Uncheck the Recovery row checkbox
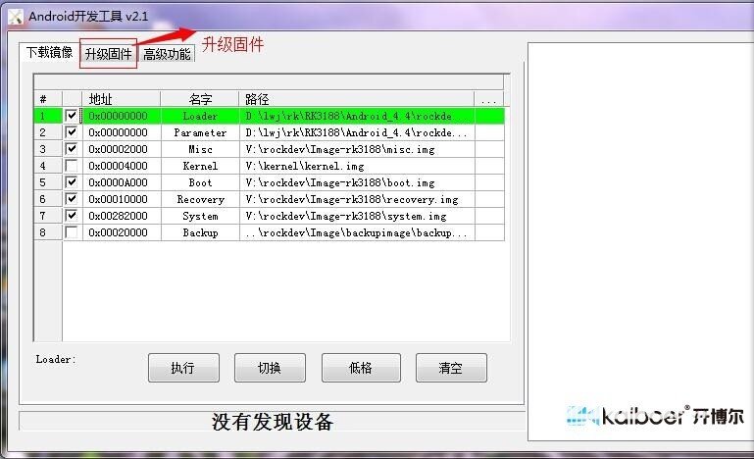Viewport: 754px width, 459px height. click(x=72, y=199)
